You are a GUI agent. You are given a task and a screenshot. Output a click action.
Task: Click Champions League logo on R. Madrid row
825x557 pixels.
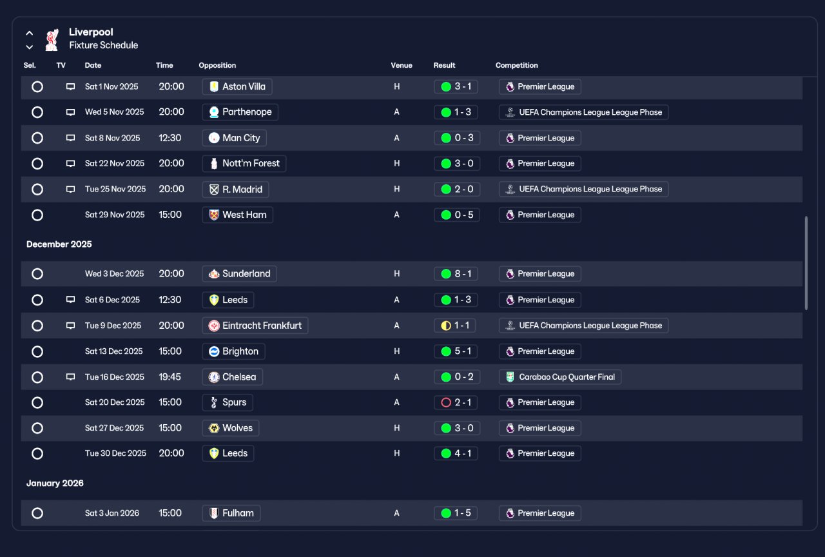[510, 190]
